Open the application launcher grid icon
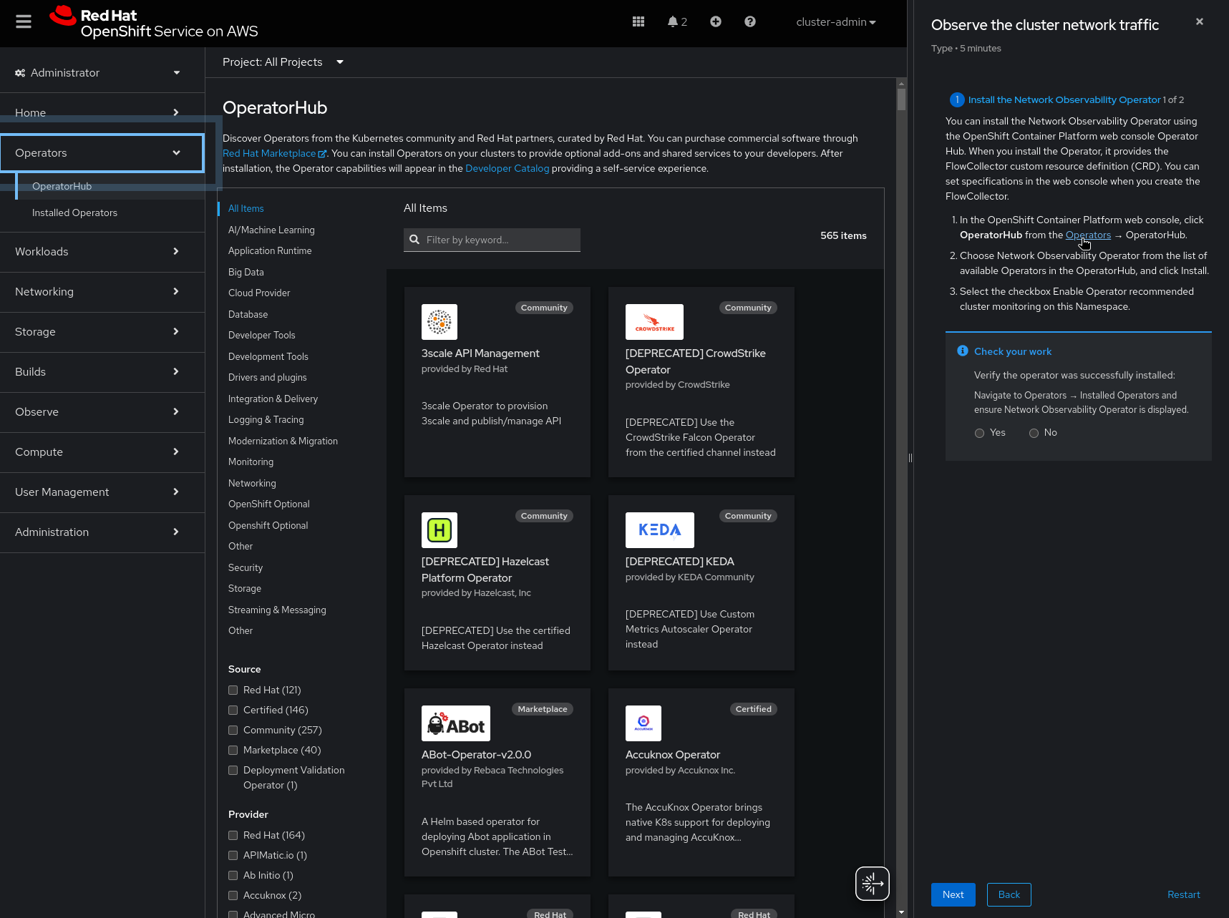Screen dimensions: 1229x918 coord(638,21)
